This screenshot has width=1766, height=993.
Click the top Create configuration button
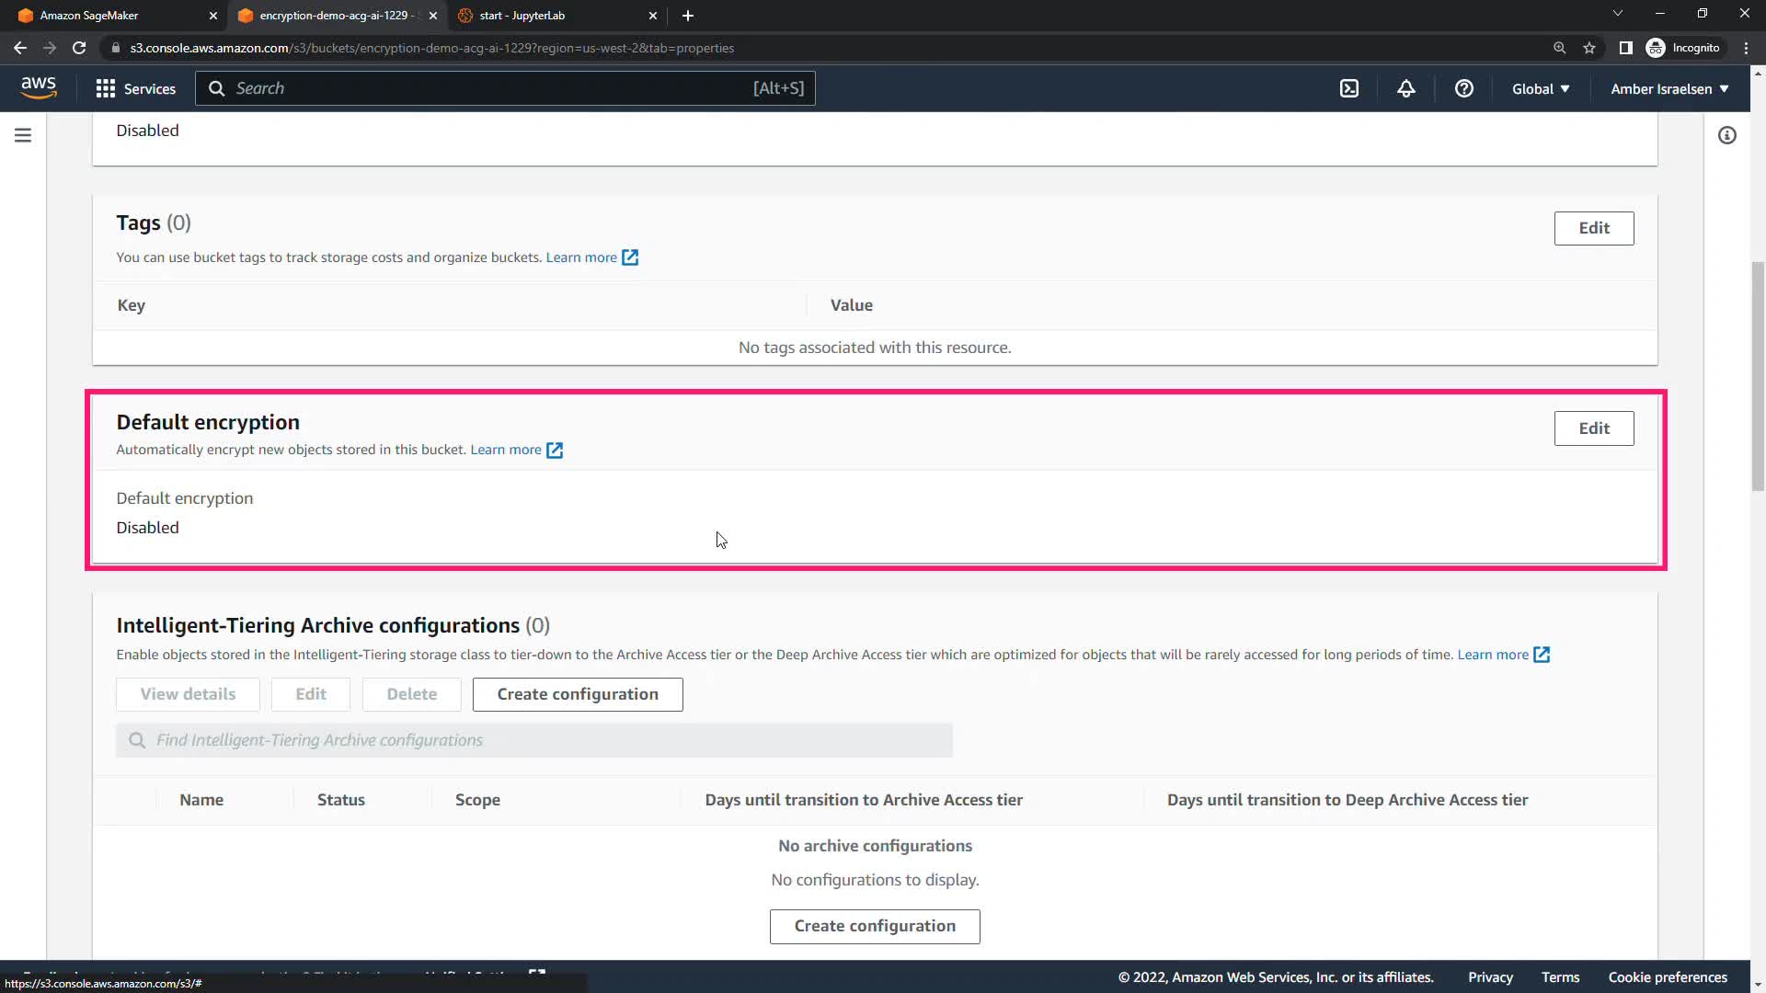point(577,694)
